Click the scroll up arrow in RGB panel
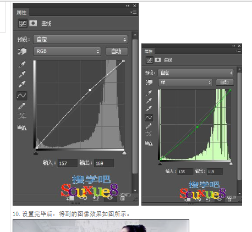Viewport: 252px width, 232px height. 135,35
